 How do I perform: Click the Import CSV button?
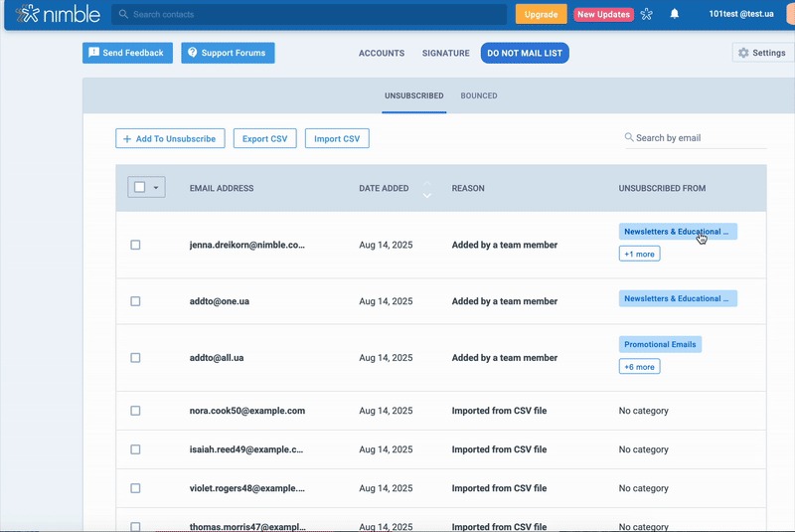point(337,139)
